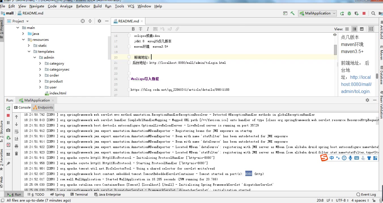This screenshot has width=383, height=203.
Task: Click the down arrow in console toolbar
Action: pos(16,124)
